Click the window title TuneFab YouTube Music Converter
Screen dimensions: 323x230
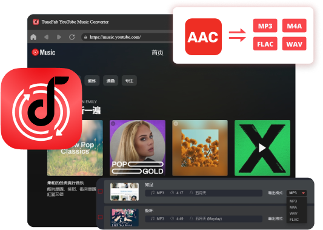75,22
